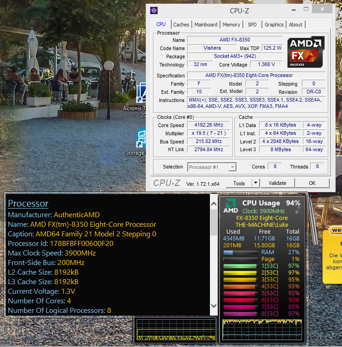Click the Cores count field
The image size is (342, 347).
pos(275,166)
